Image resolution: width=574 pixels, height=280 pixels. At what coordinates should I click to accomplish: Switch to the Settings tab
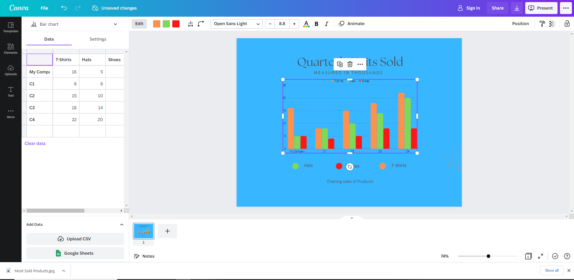click(98, 39)
